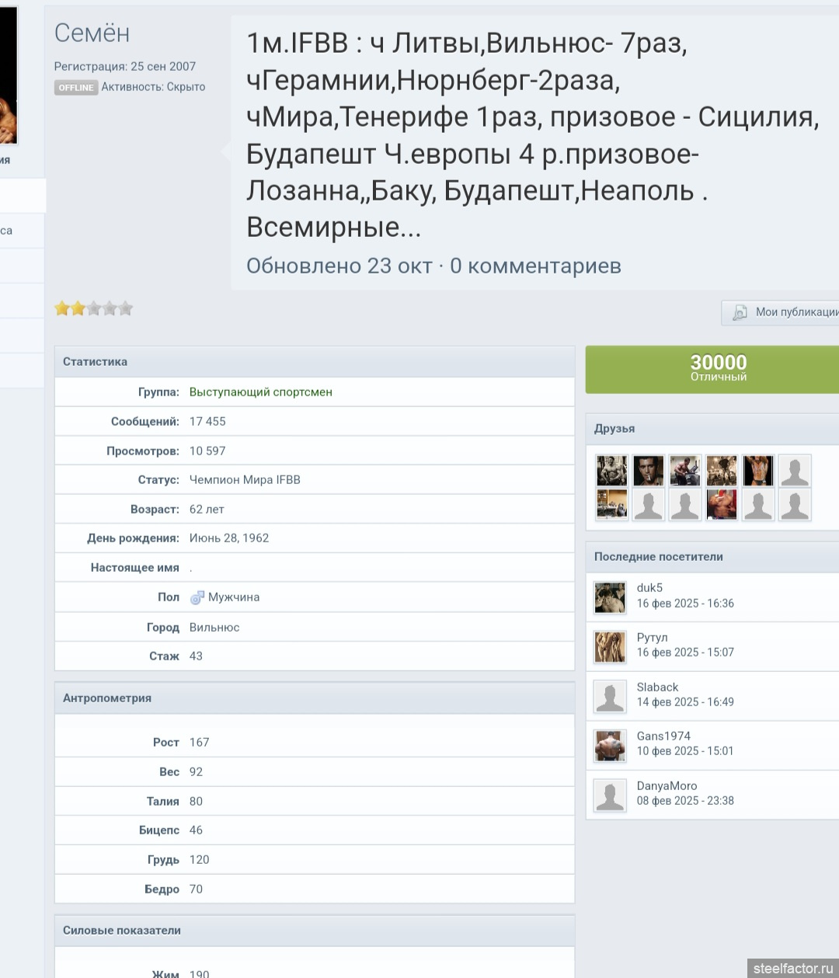Open the 0 комментариев link

pyautogui.click(x=536, y=266)
